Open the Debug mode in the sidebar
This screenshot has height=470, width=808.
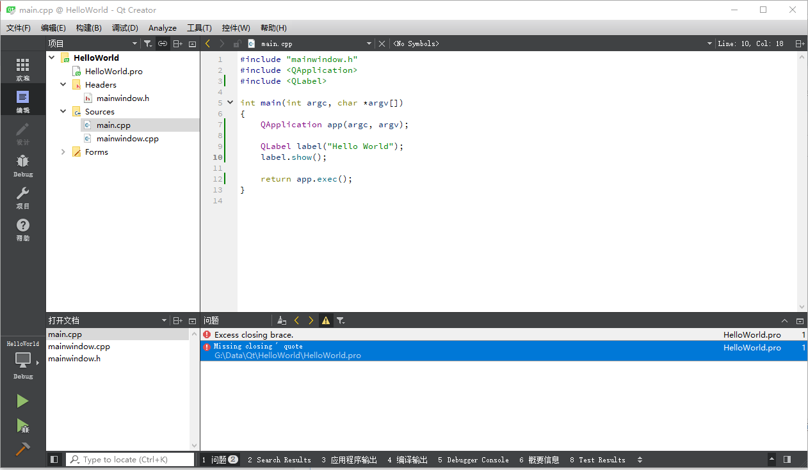[23, 164]
